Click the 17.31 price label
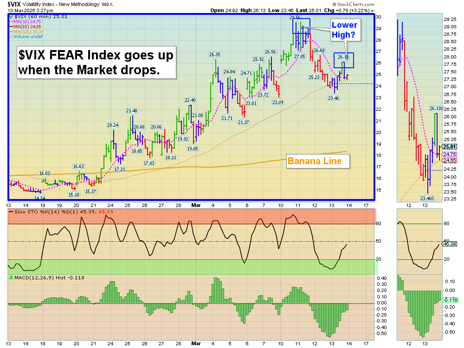 click(120, 169)
